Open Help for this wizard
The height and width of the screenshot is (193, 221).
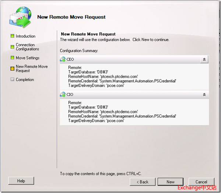click(21, 181)
